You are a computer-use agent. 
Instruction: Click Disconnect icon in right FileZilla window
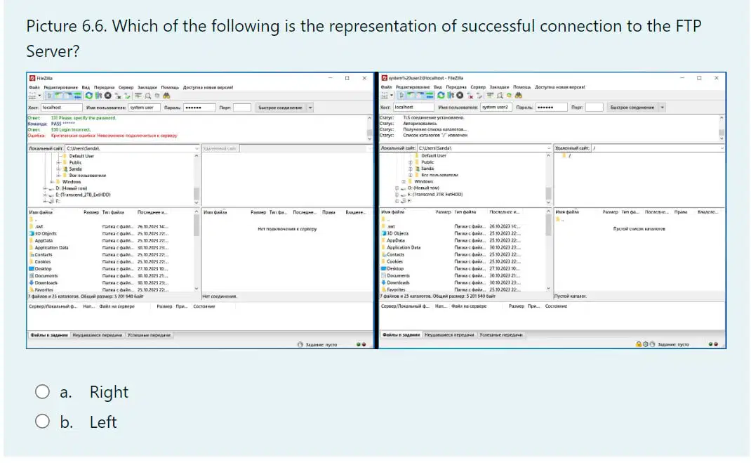(x=470, y=96)
